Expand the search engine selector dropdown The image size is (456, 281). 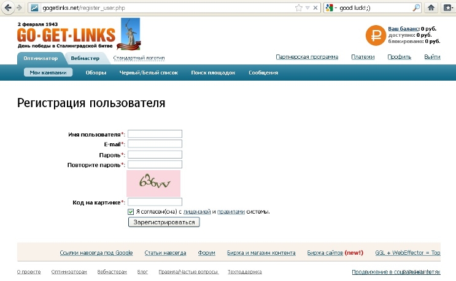(331, 8)
